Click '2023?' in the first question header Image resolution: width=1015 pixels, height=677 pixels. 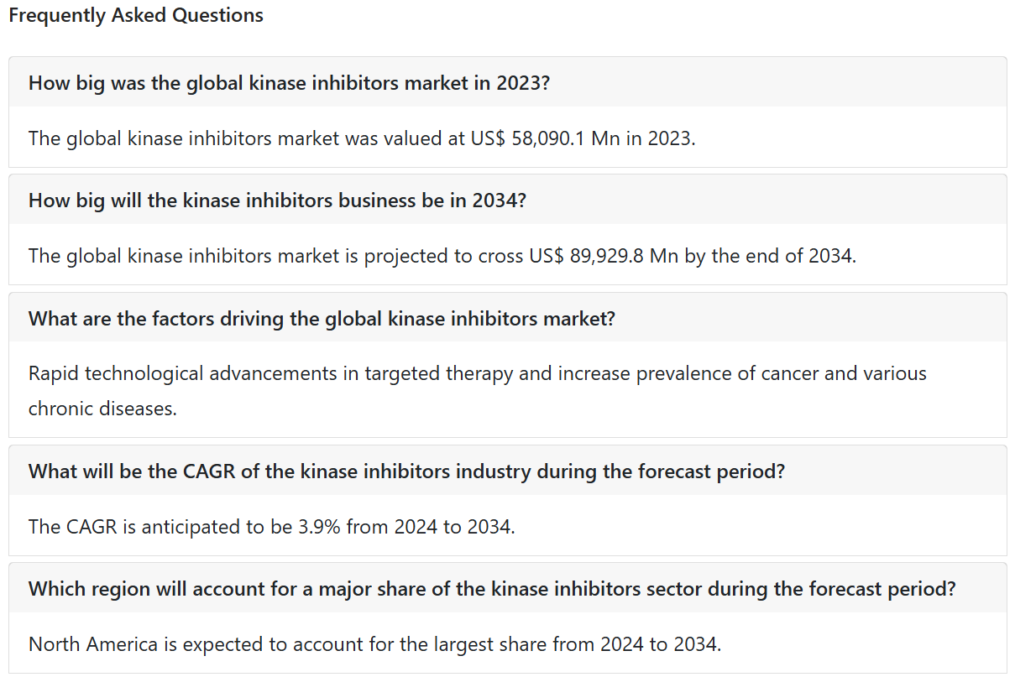coord(522,83)
